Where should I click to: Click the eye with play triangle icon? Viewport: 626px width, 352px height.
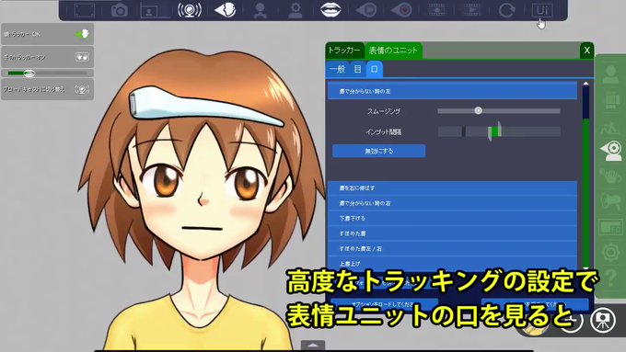click(366, 10)
